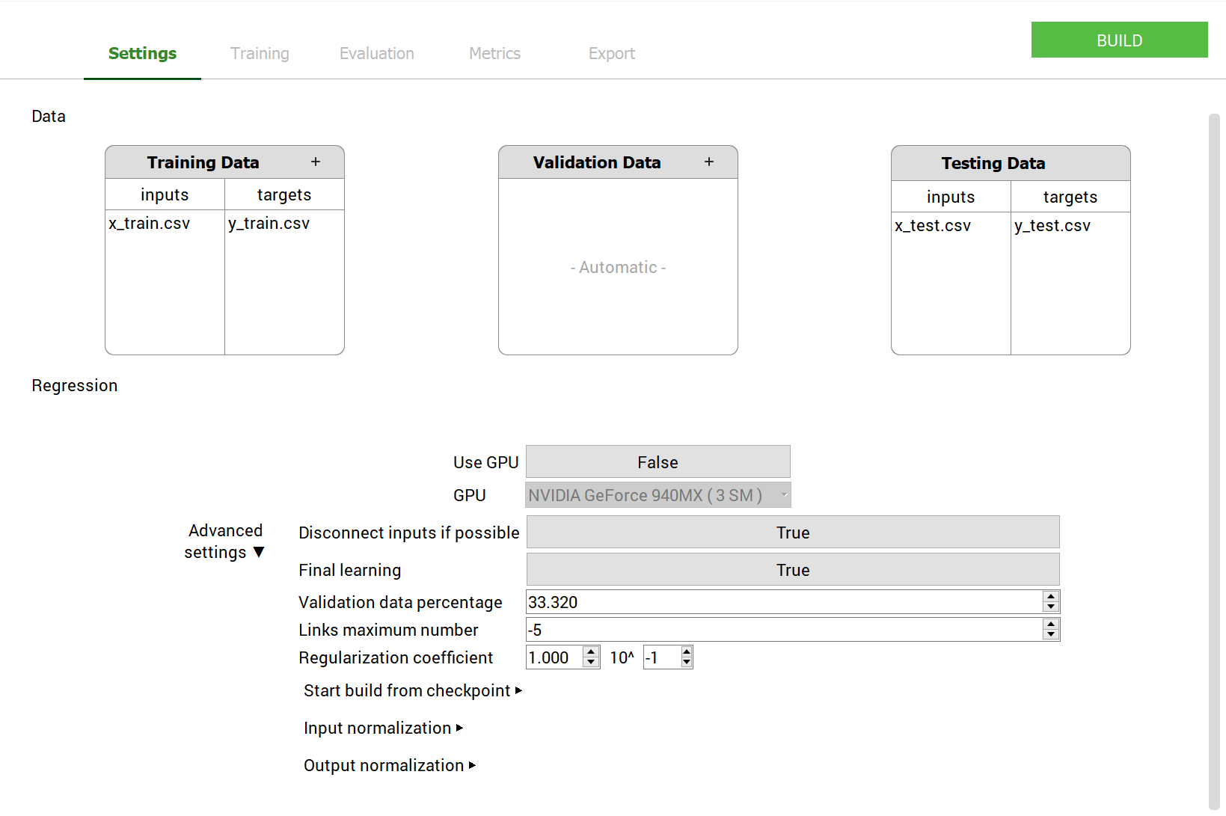Toggle the Use GPU False button
The width and height of the screenshot is (1226, 816).
coord(658,462)
